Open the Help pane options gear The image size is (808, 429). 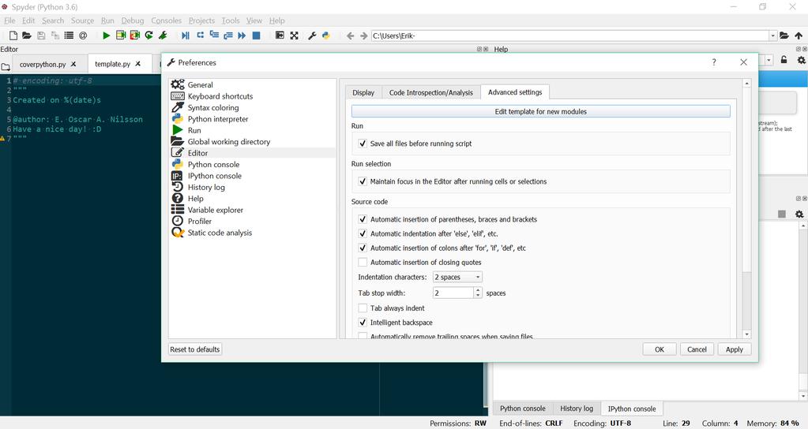point(802,60)
